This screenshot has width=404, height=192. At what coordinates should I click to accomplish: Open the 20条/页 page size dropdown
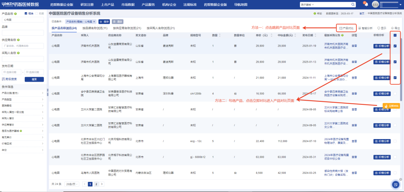pos(72,184)
